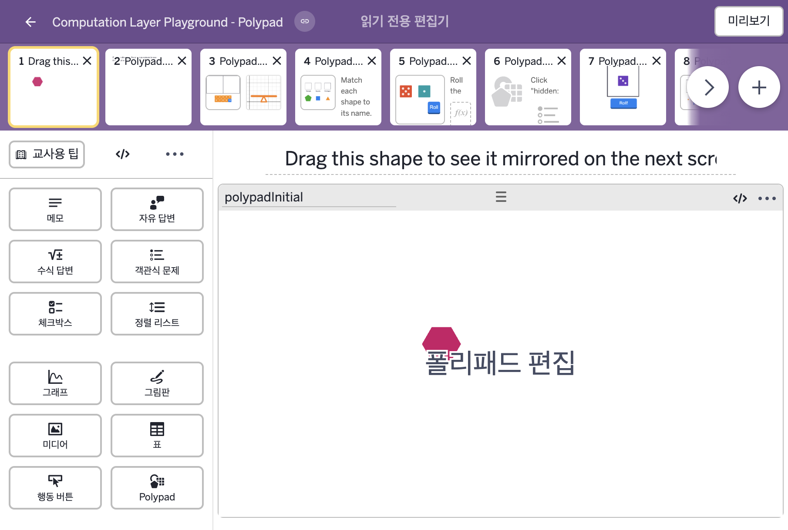Add a 미디어 media component

click(x=55, y=436)
